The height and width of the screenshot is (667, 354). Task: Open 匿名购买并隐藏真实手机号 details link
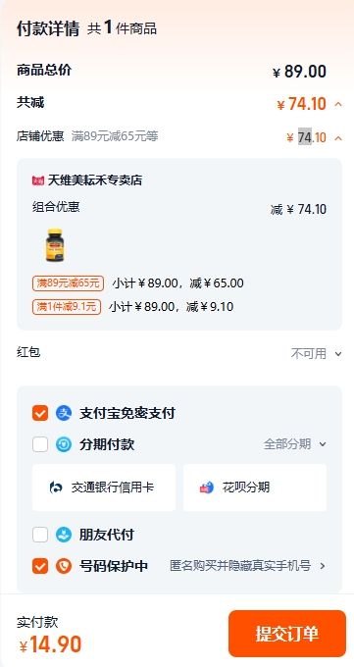(248, 566)
